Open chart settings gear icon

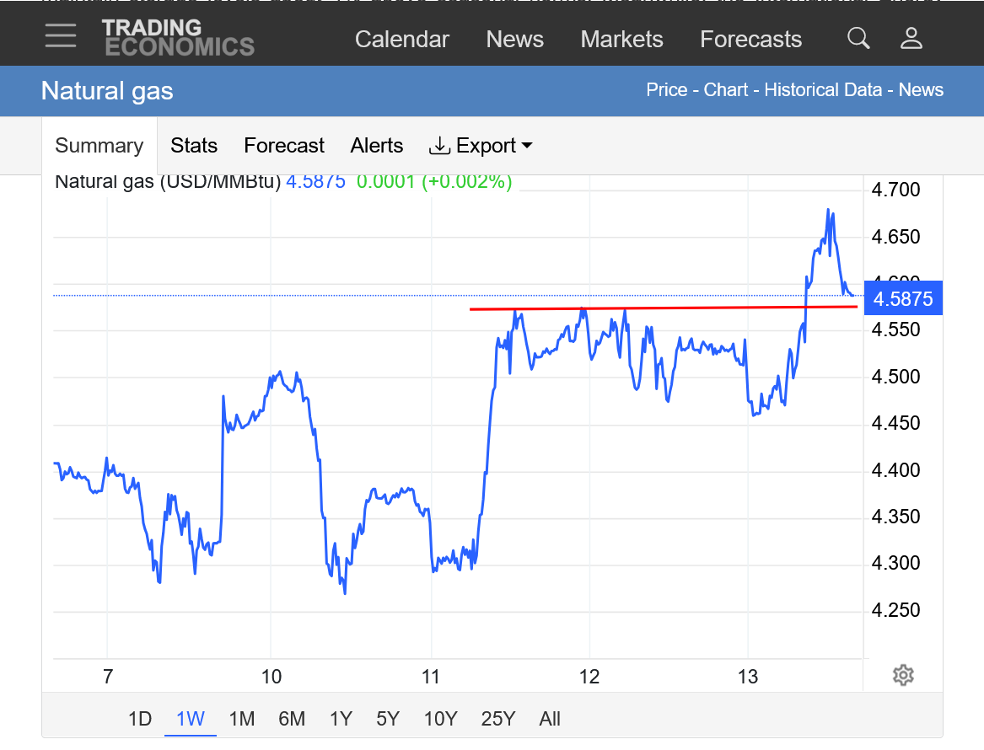point(903,675)
